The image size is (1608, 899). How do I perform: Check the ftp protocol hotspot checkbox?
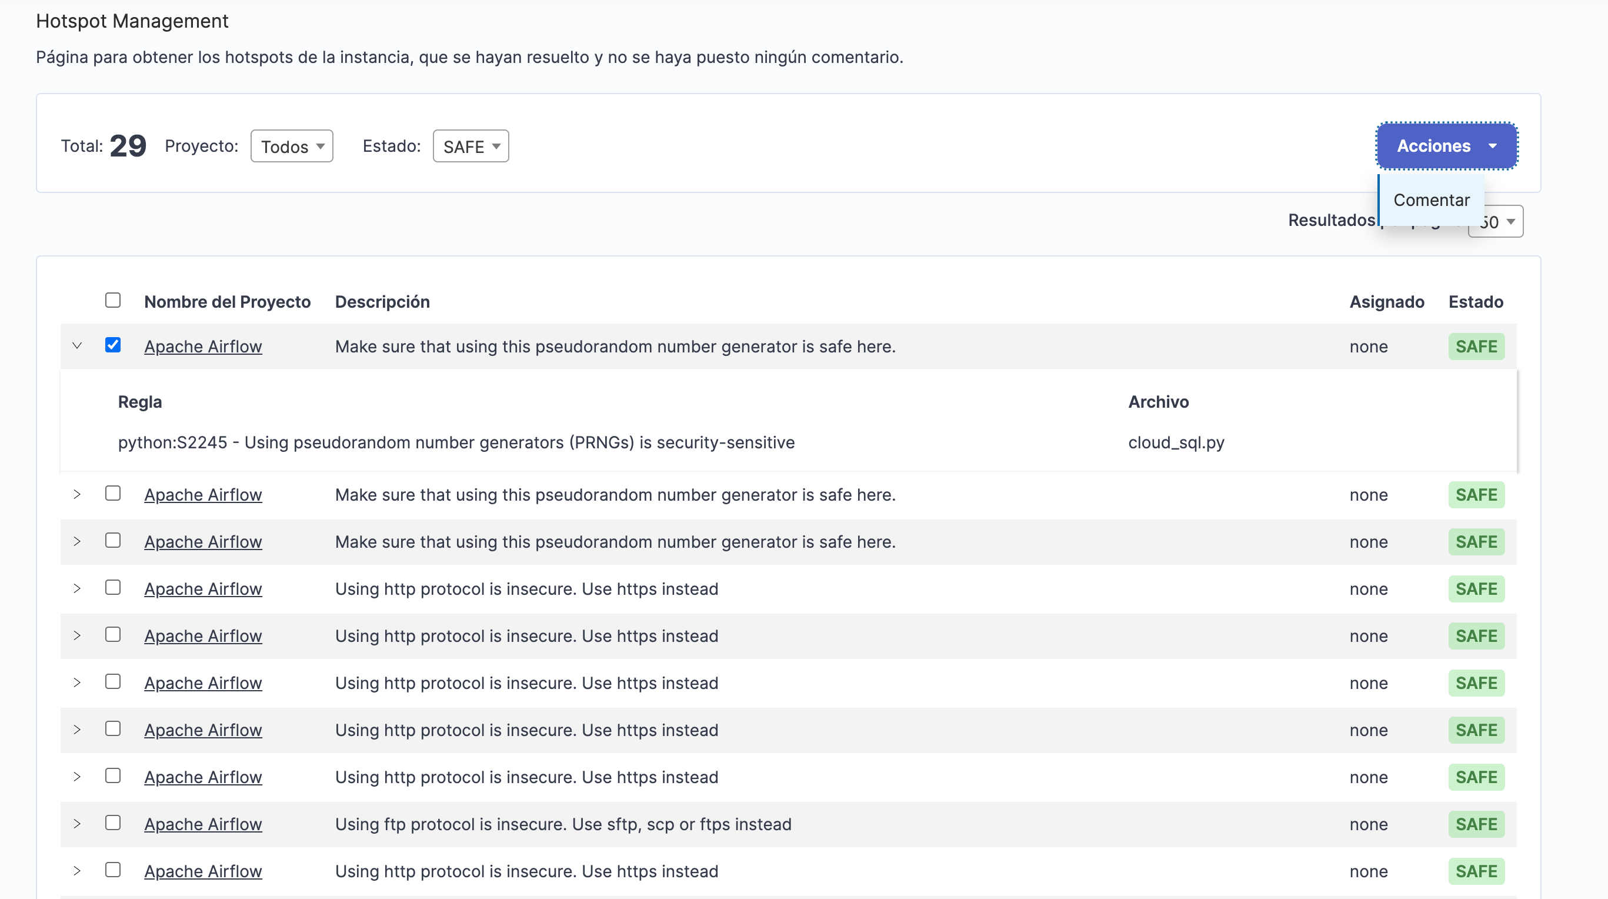(113, 823)
